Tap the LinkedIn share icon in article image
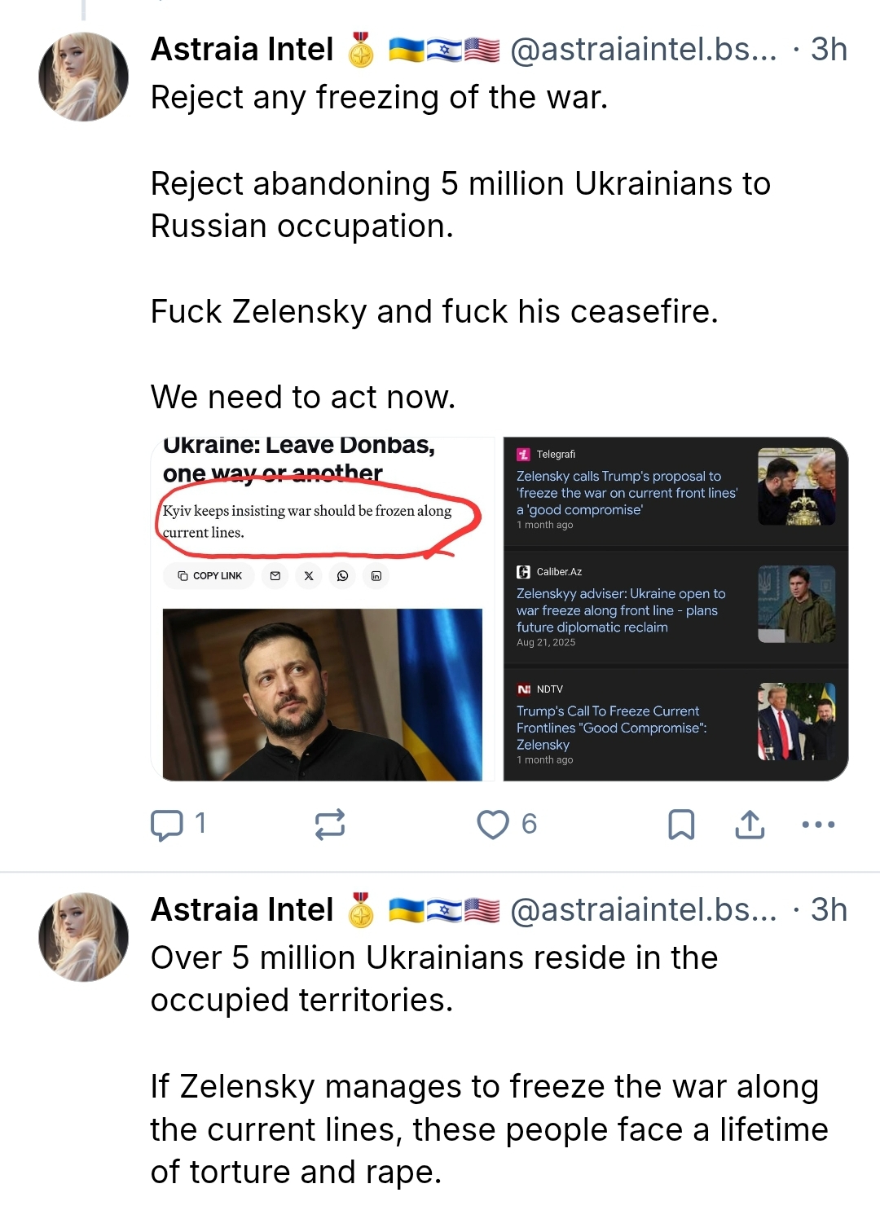 click(x=376, y=576)
